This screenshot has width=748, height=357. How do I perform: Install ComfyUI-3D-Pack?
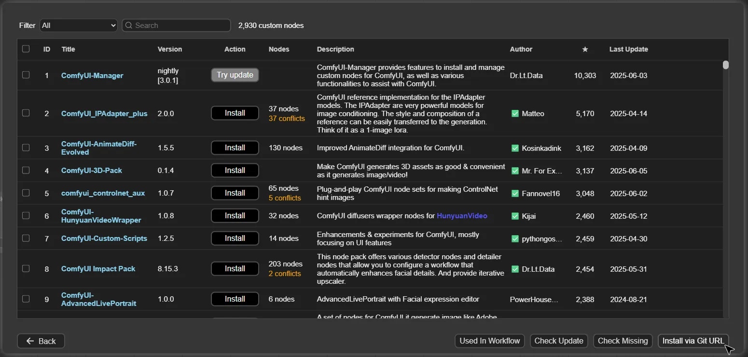[x=235, y=170]
